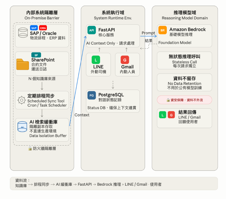Click the Foundation Model text
Image resolution: width=226 pixels, height=199 pixels.
click(175, 43)
